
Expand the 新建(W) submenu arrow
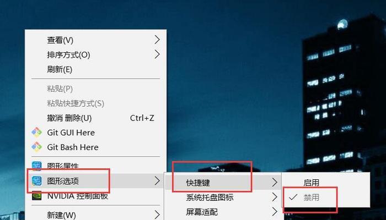tap(157, 215)
